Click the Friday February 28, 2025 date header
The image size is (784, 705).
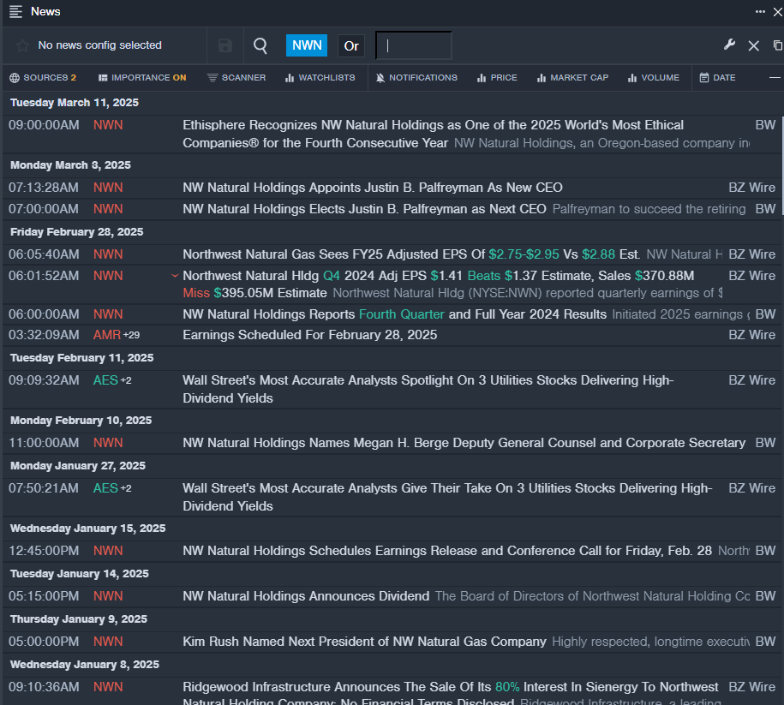pos(77,232)
